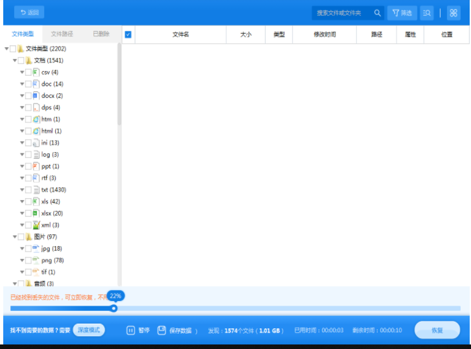This screenshot has width=471, height=349.
Task: Select the xlsx file type icon
Action: tap(36, 213)
